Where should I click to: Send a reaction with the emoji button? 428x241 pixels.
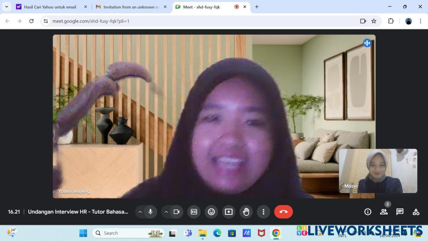coord(211,212)
